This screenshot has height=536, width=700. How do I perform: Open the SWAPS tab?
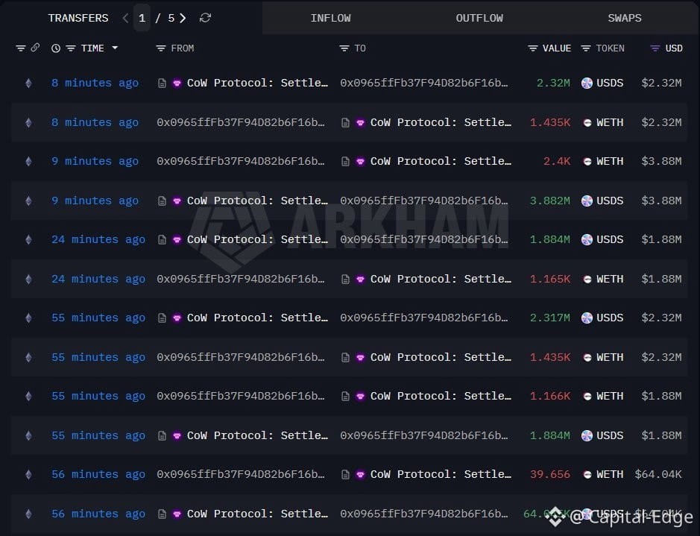pos(625,18)
